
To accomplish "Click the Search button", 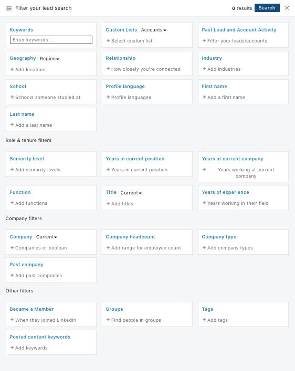I will click(x=267, y=8).
